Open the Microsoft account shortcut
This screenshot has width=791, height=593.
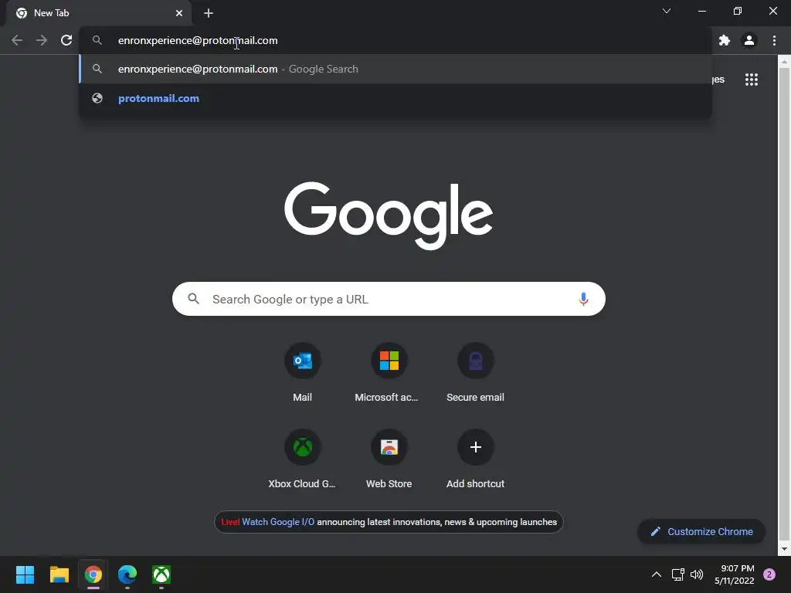tap(389, 373)
